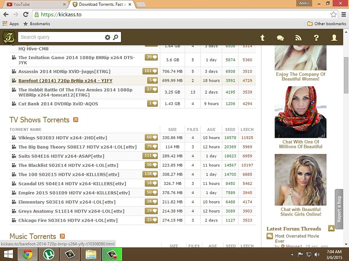Click the Abdul profile button
The width and height of the screenshot is (349, 261).
(304, 3)
